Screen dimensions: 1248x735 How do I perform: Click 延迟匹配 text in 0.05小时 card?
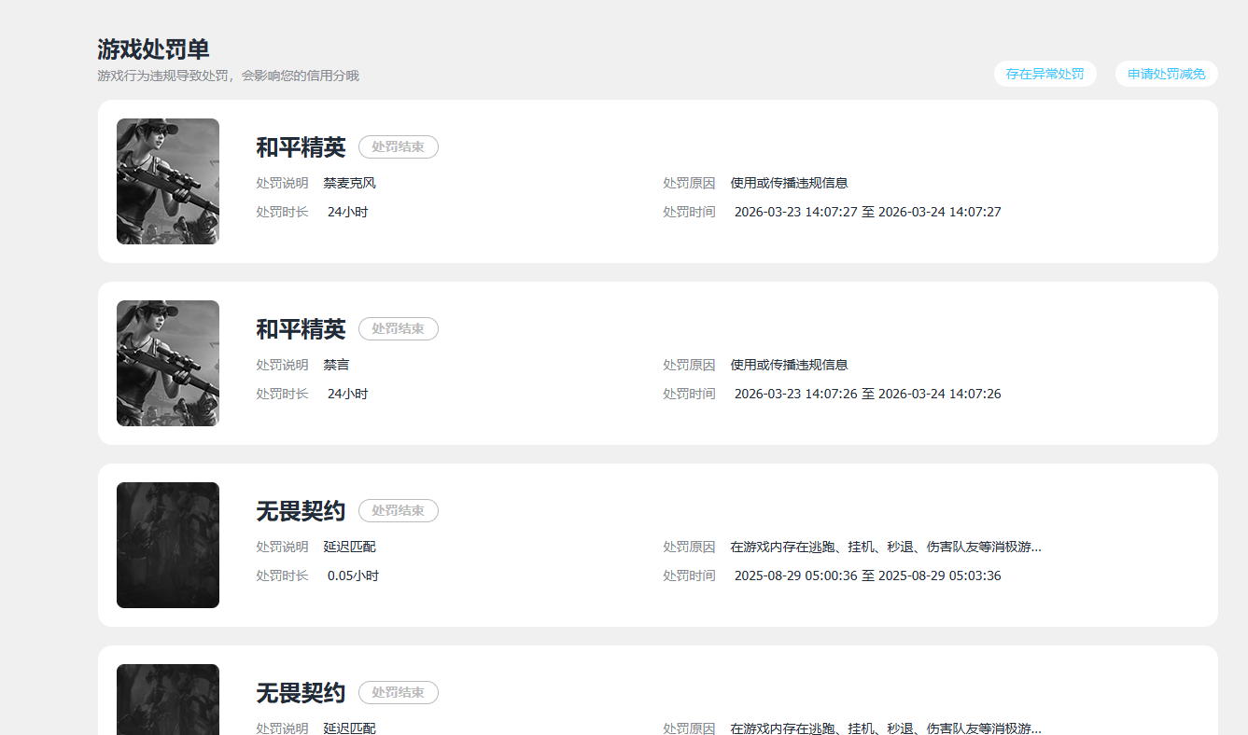pyautogui.click(x=350, y=547)
